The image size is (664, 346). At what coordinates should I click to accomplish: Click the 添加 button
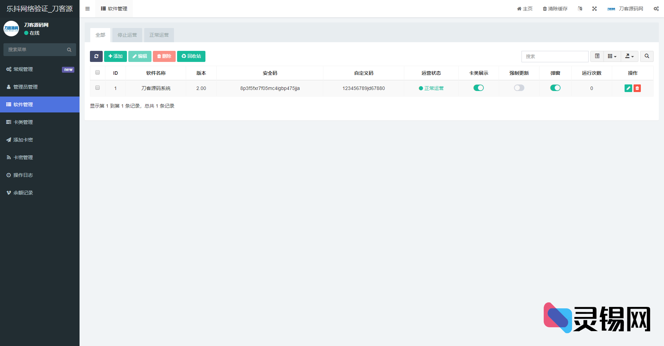(x=116, y=56)
